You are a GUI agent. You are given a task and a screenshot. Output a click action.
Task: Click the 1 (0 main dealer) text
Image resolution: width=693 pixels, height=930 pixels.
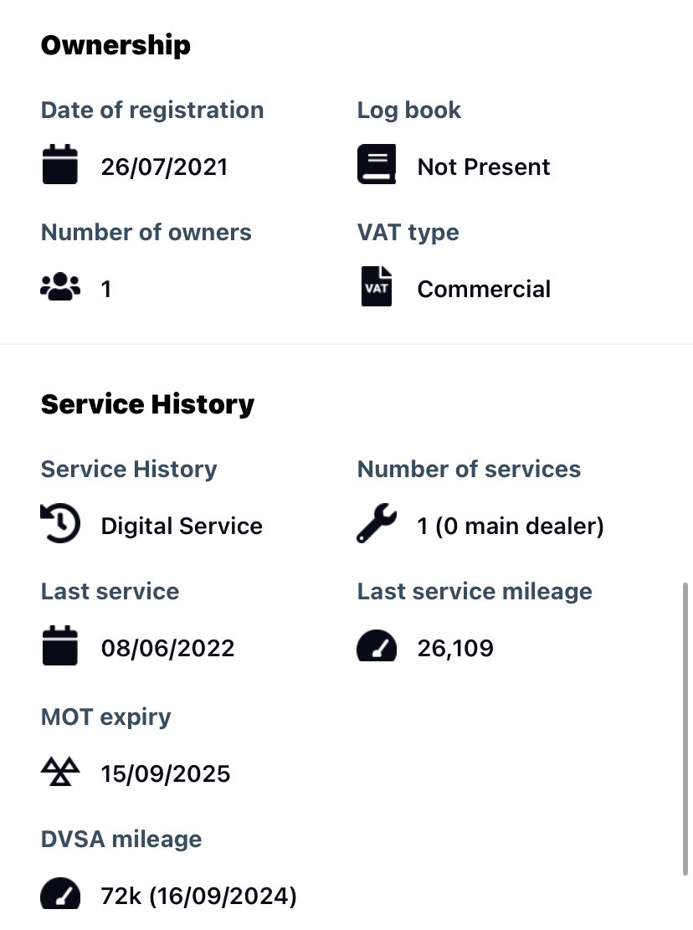[x=511, y=526]
